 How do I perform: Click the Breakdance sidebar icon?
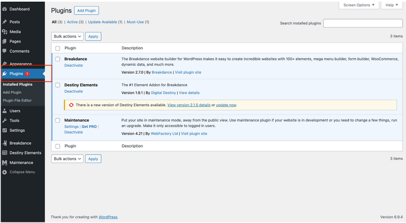coord(4,143)
